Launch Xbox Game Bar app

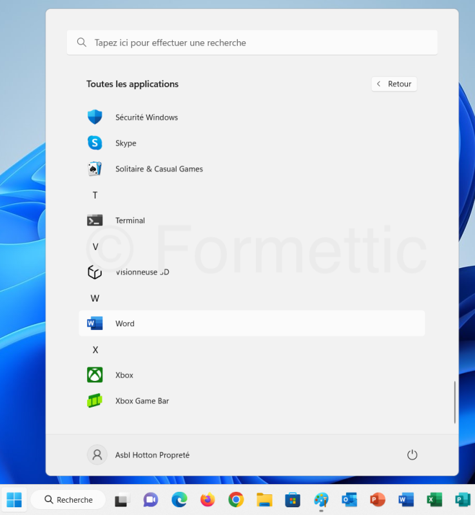pos(142,401)
